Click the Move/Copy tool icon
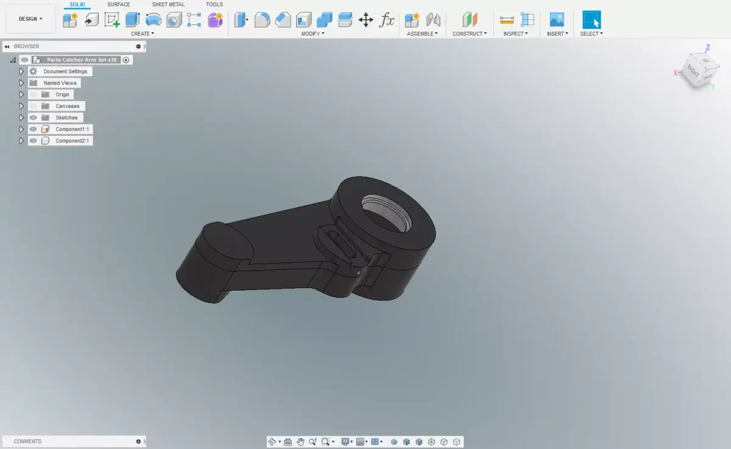The width and height of the screenshot is (731, 449). pyautogui.click(x=367, y=19)
